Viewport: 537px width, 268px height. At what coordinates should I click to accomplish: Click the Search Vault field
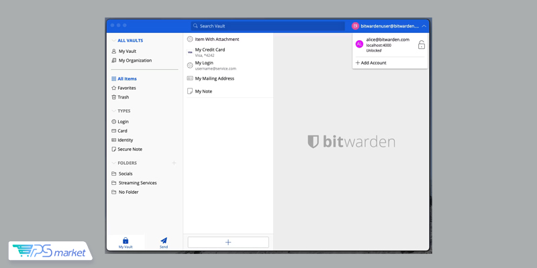click(x=267, y=25)
